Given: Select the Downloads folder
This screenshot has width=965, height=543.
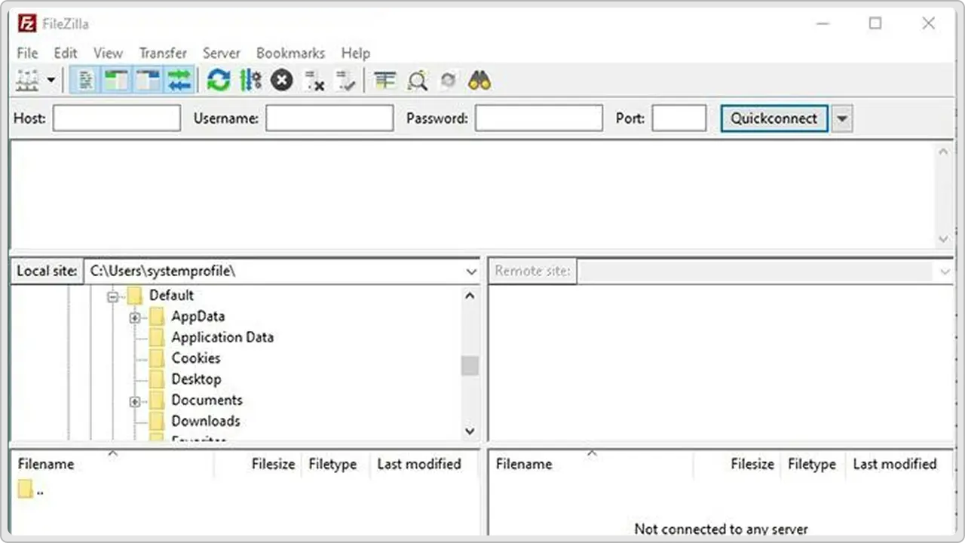Looking at the screenshot, I should [206, 421].
